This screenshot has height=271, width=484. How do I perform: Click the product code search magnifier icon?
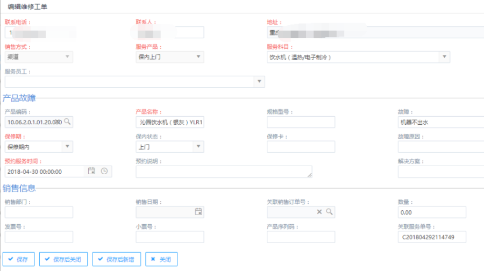click(67, 122)
